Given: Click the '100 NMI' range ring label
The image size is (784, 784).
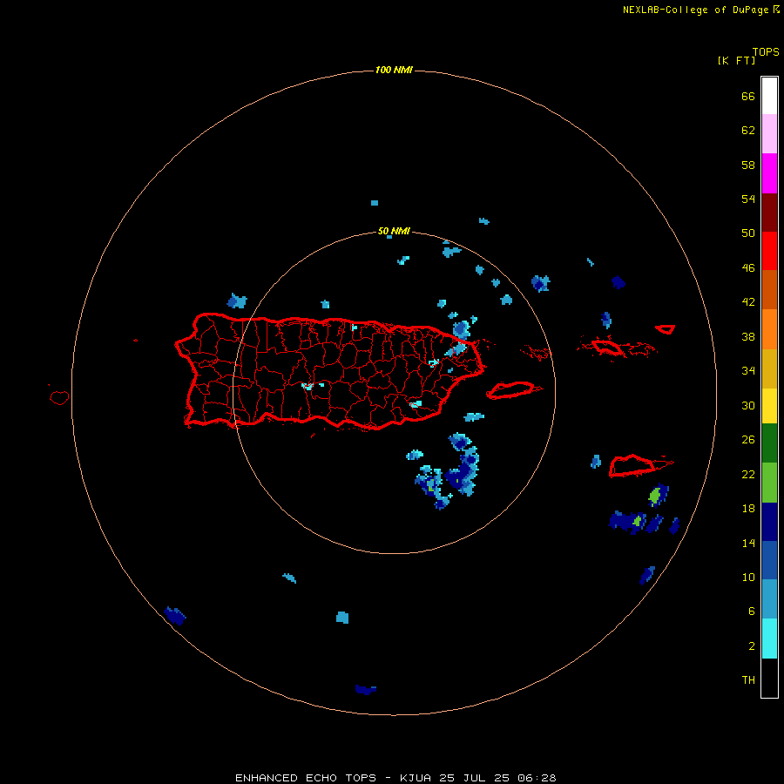Looking at the screenshot, I should point(394,70).
